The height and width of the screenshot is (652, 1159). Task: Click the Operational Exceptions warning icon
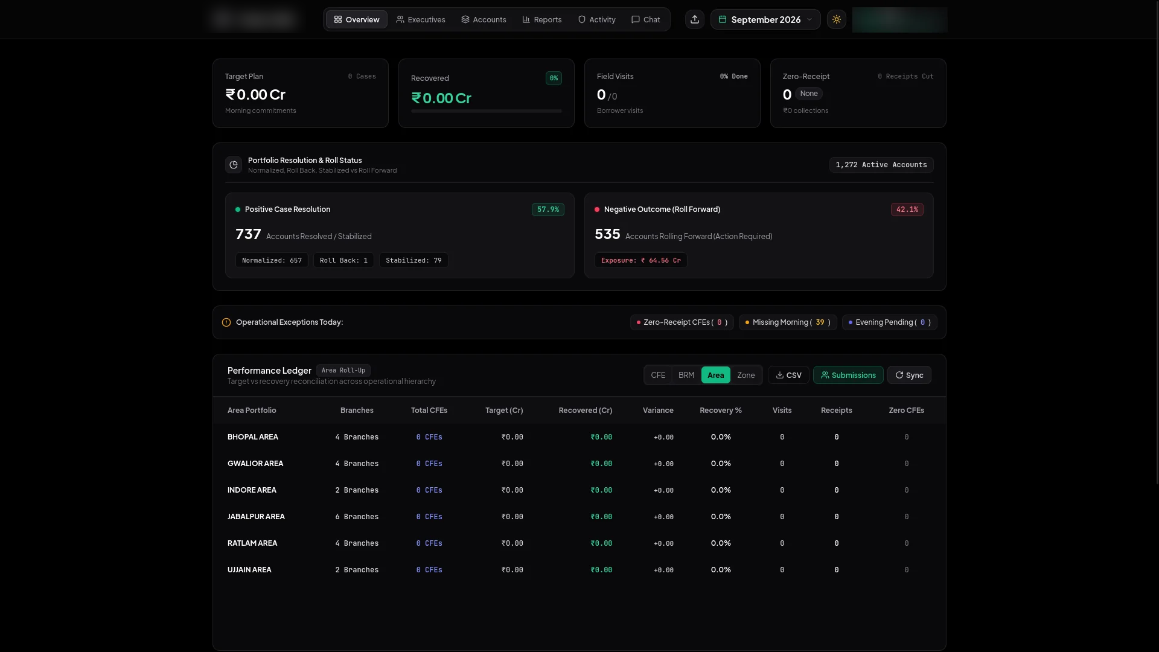[x=226, y=322]
